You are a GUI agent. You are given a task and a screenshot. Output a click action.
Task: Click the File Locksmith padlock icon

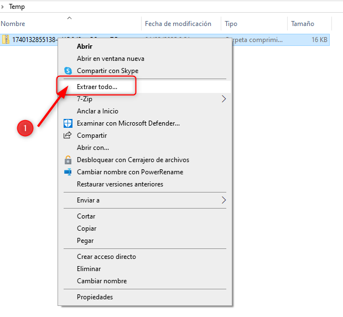68,160
